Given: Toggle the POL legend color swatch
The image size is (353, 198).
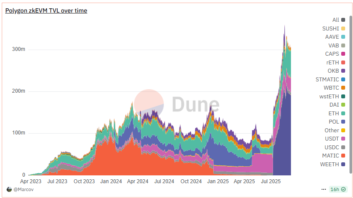Looking at the screenshot, I should (x=343, y=121).
